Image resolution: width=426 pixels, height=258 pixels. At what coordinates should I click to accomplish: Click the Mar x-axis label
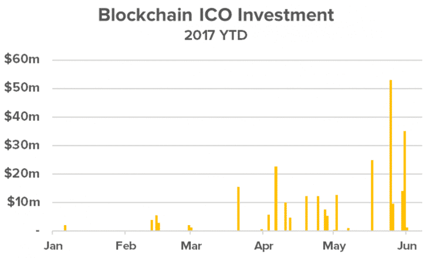pos(190,245)
